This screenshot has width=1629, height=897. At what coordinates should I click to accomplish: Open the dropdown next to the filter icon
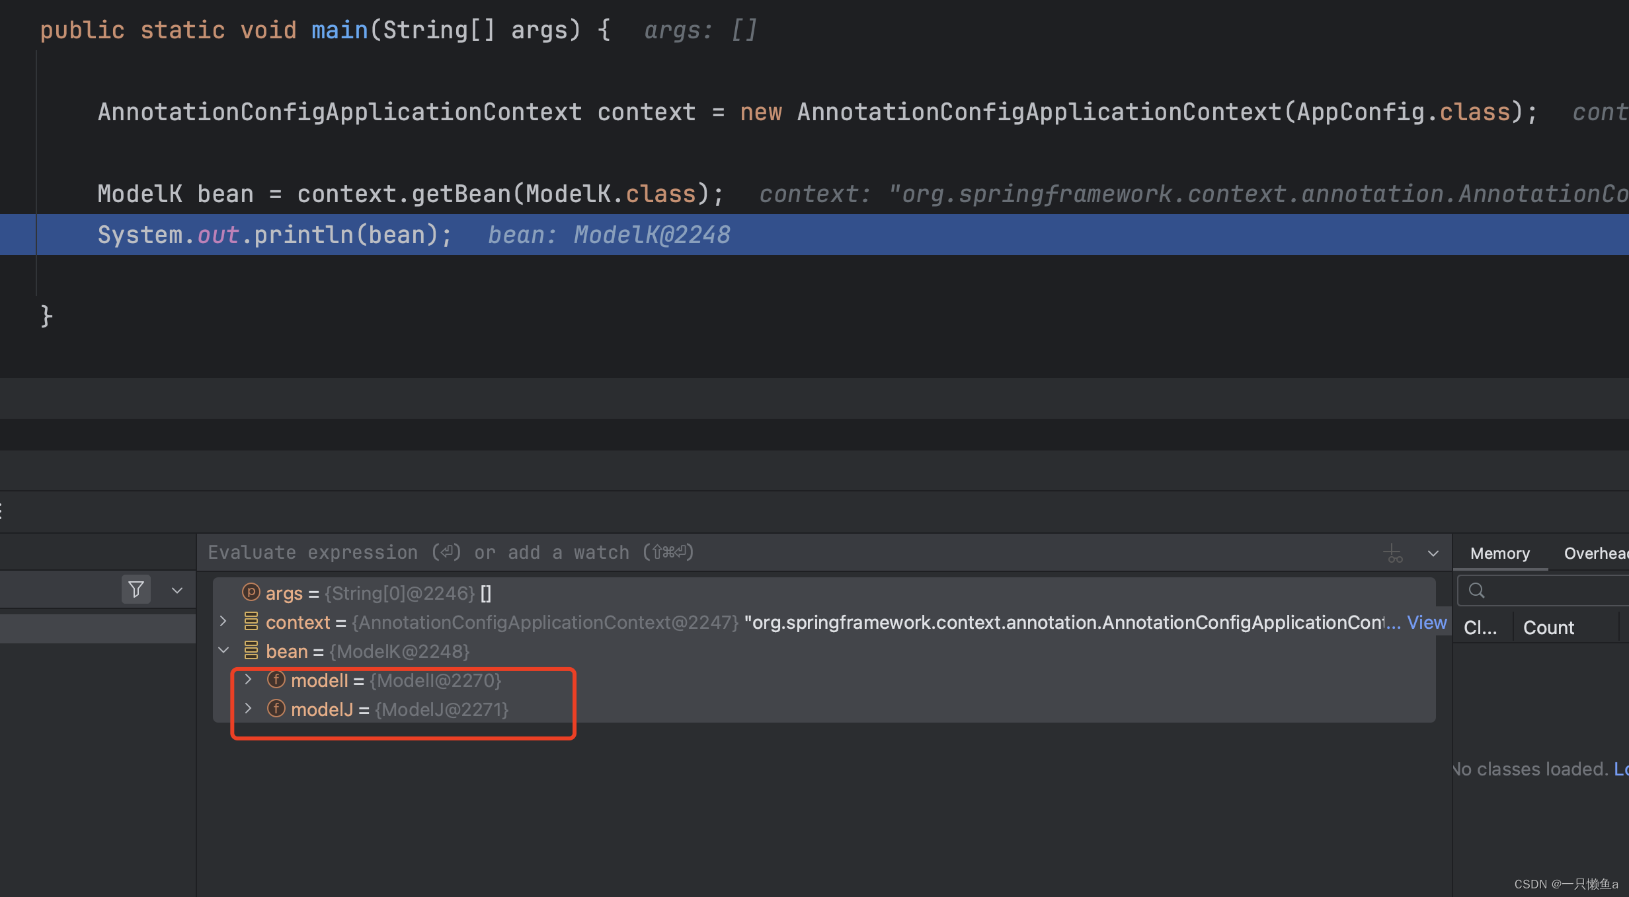click(x=176, y=589)
